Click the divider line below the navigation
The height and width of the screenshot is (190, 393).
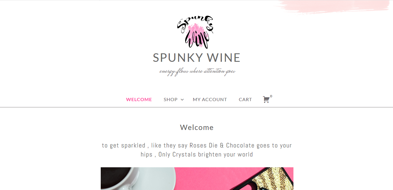point(196,107)
